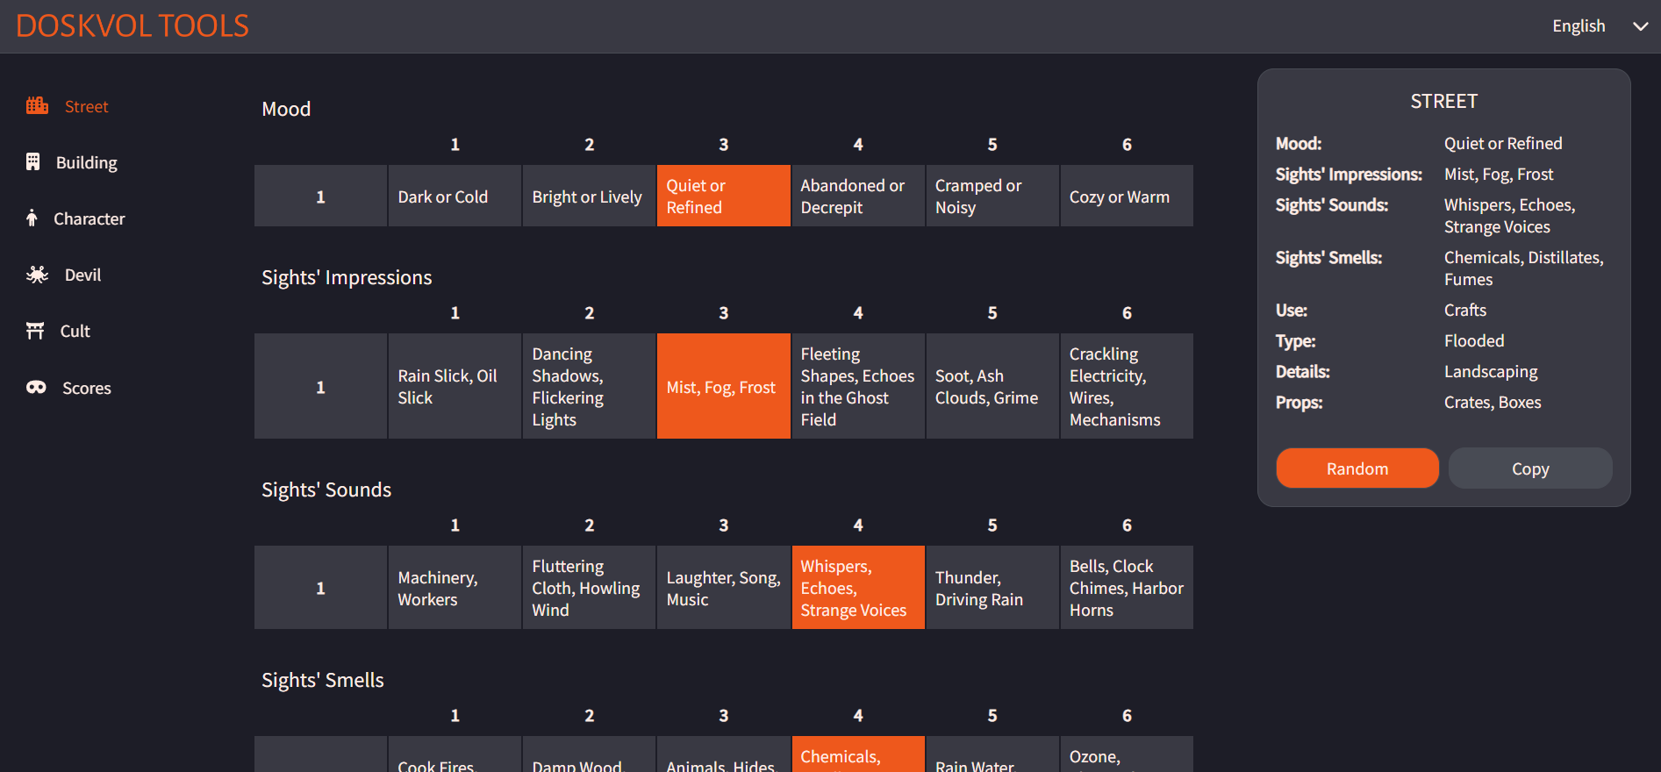The image size is (1661, 772).
Task: Click the Sights' Smells heading
Action: pos(323,680)
